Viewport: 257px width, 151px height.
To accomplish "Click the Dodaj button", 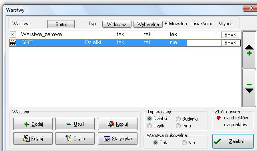I will (33, 124).
